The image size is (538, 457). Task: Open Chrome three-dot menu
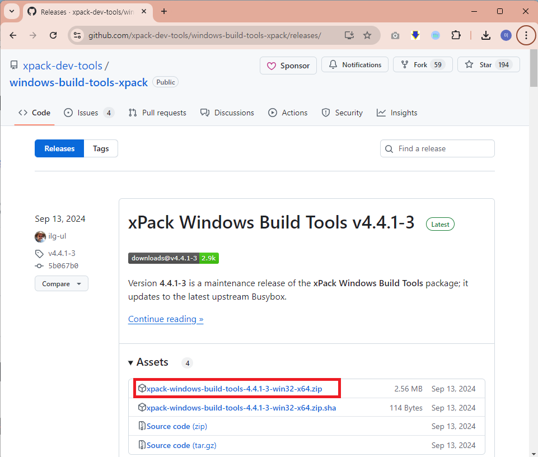526,35
